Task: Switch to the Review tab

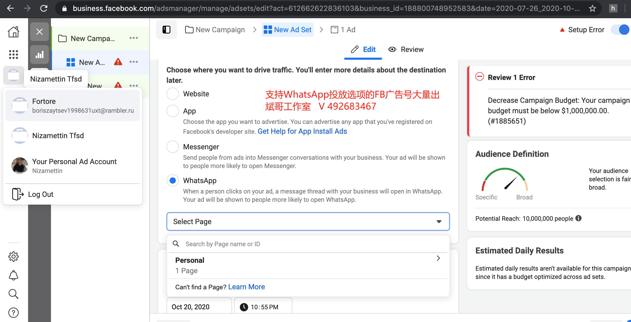Action: point(406,49)
